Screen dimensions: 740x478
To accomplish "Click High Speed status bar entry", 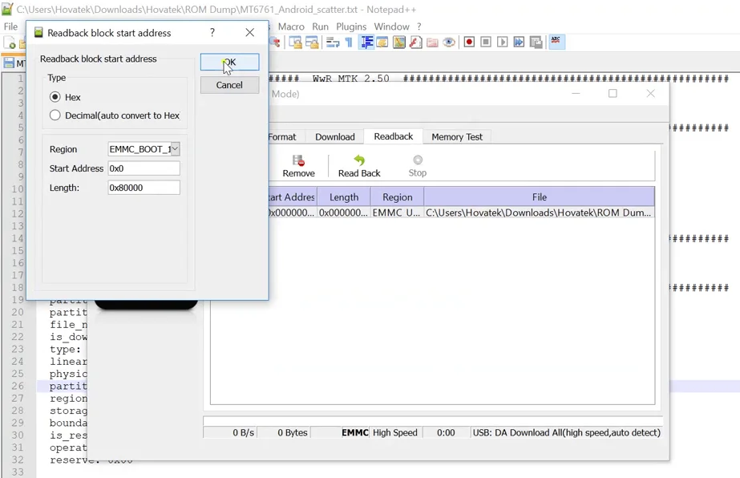I will (x=395, y=432).
